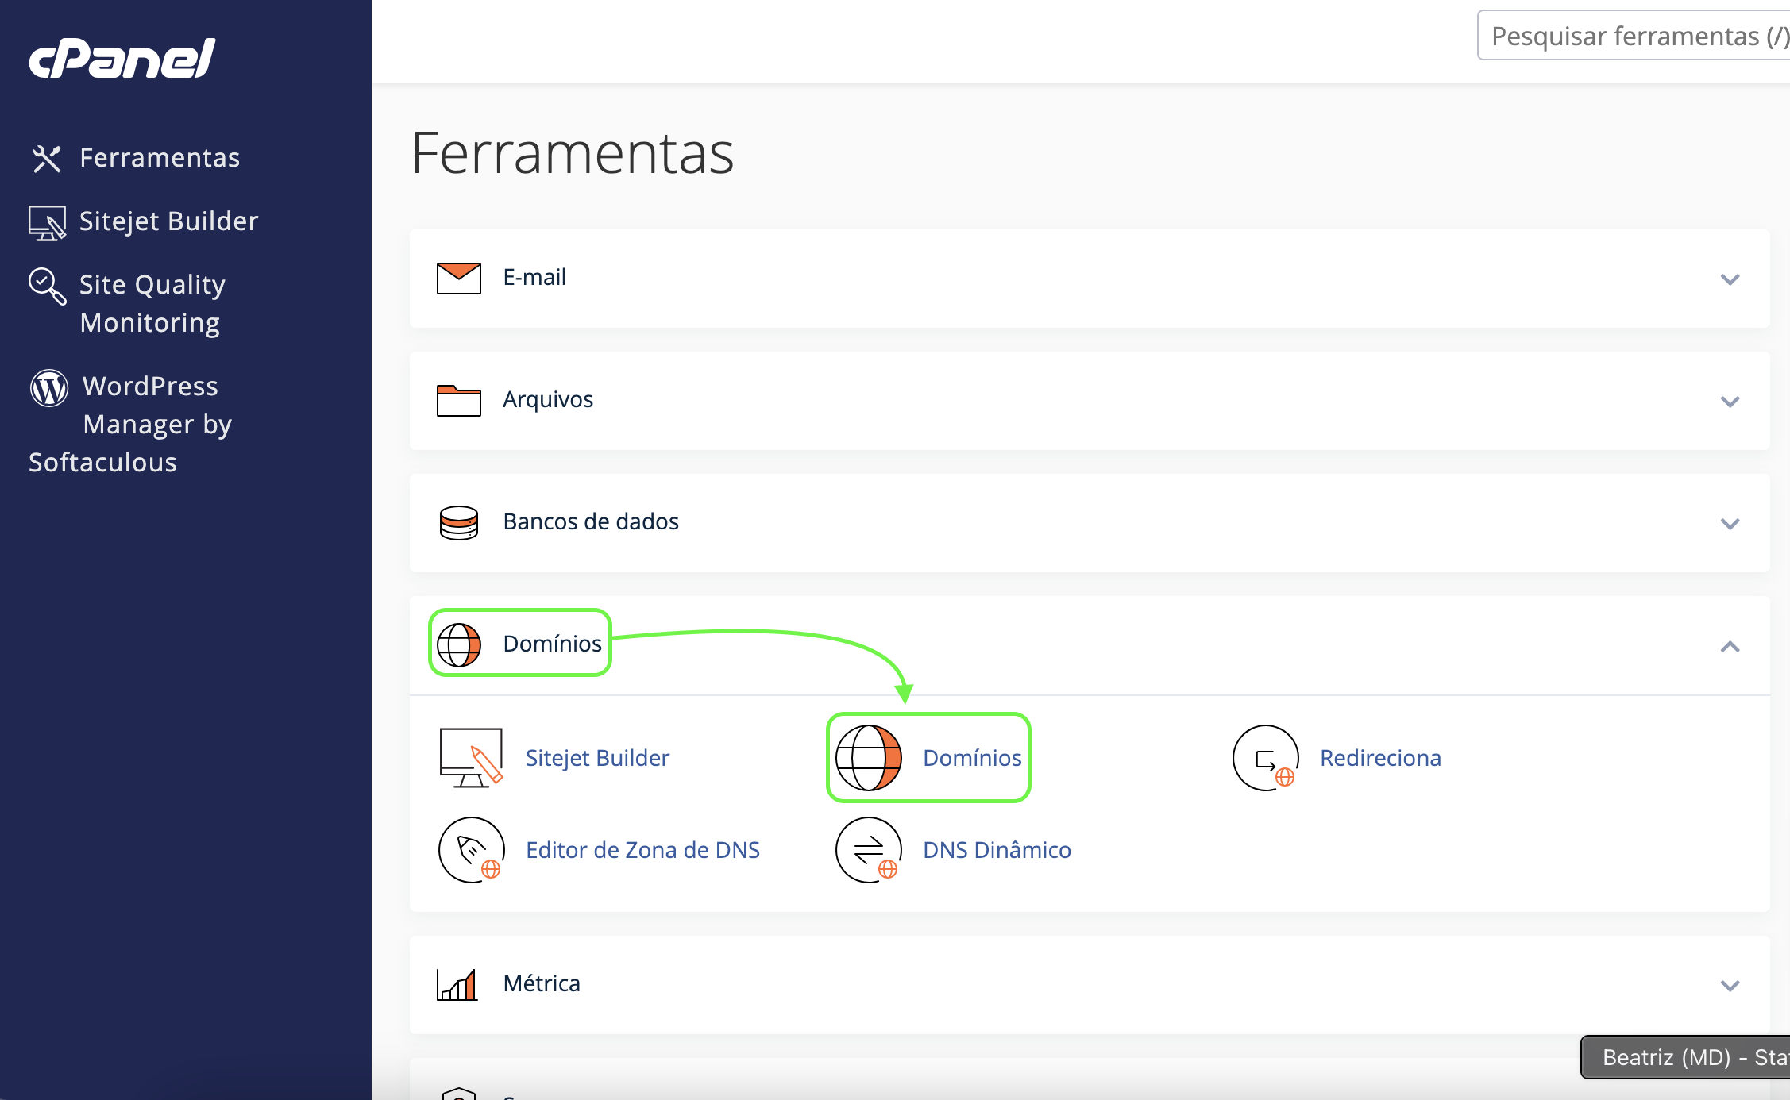This screenshot has width=1790, height=1100.
Task: Click the Sitejet Builder tool icon
Action: click(x=472, y=758)
